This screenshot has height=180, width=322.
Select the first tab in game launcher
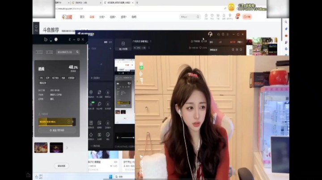[x=39, y=52]
